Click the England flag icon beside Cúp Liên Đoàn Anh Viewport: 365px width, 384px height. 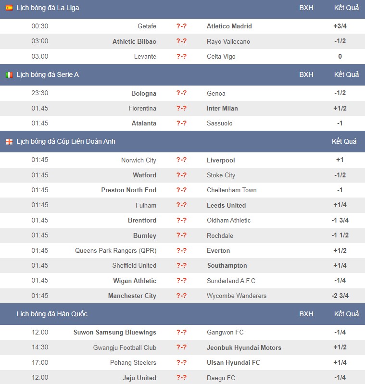coord(9,142)
